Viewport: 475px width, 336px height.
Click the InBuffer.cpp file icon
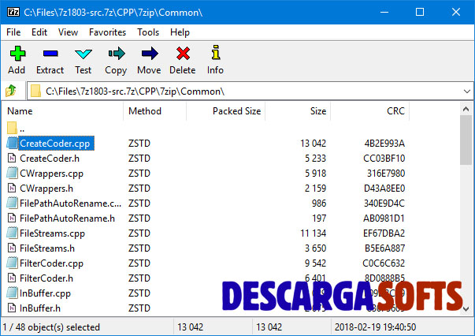pyautogui.click(x=12, y=293)
